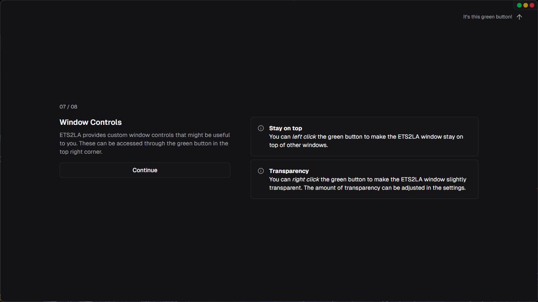Select the Stay on top info card
The height and width of the screenshot is (302, 538).
coord(365,137)
